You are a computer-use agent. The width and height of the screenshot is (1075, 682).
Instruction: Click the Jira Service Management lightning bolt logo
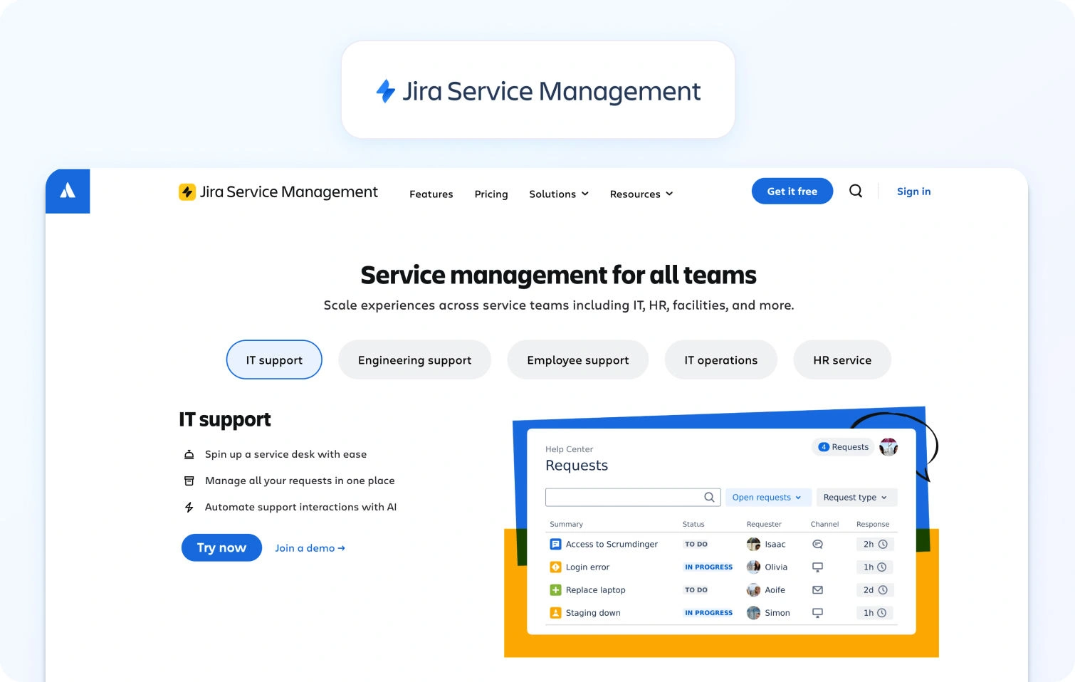(187, 192)
